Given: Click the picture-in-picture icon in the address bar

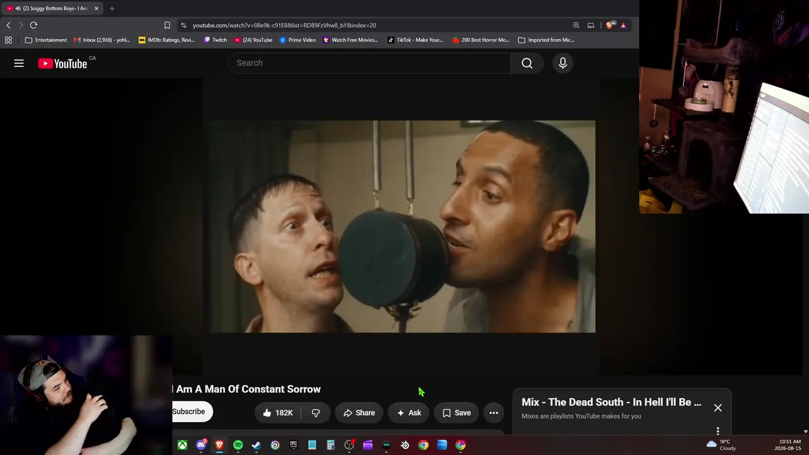Looking at the screenshot, I should click(x=591, y=25).
